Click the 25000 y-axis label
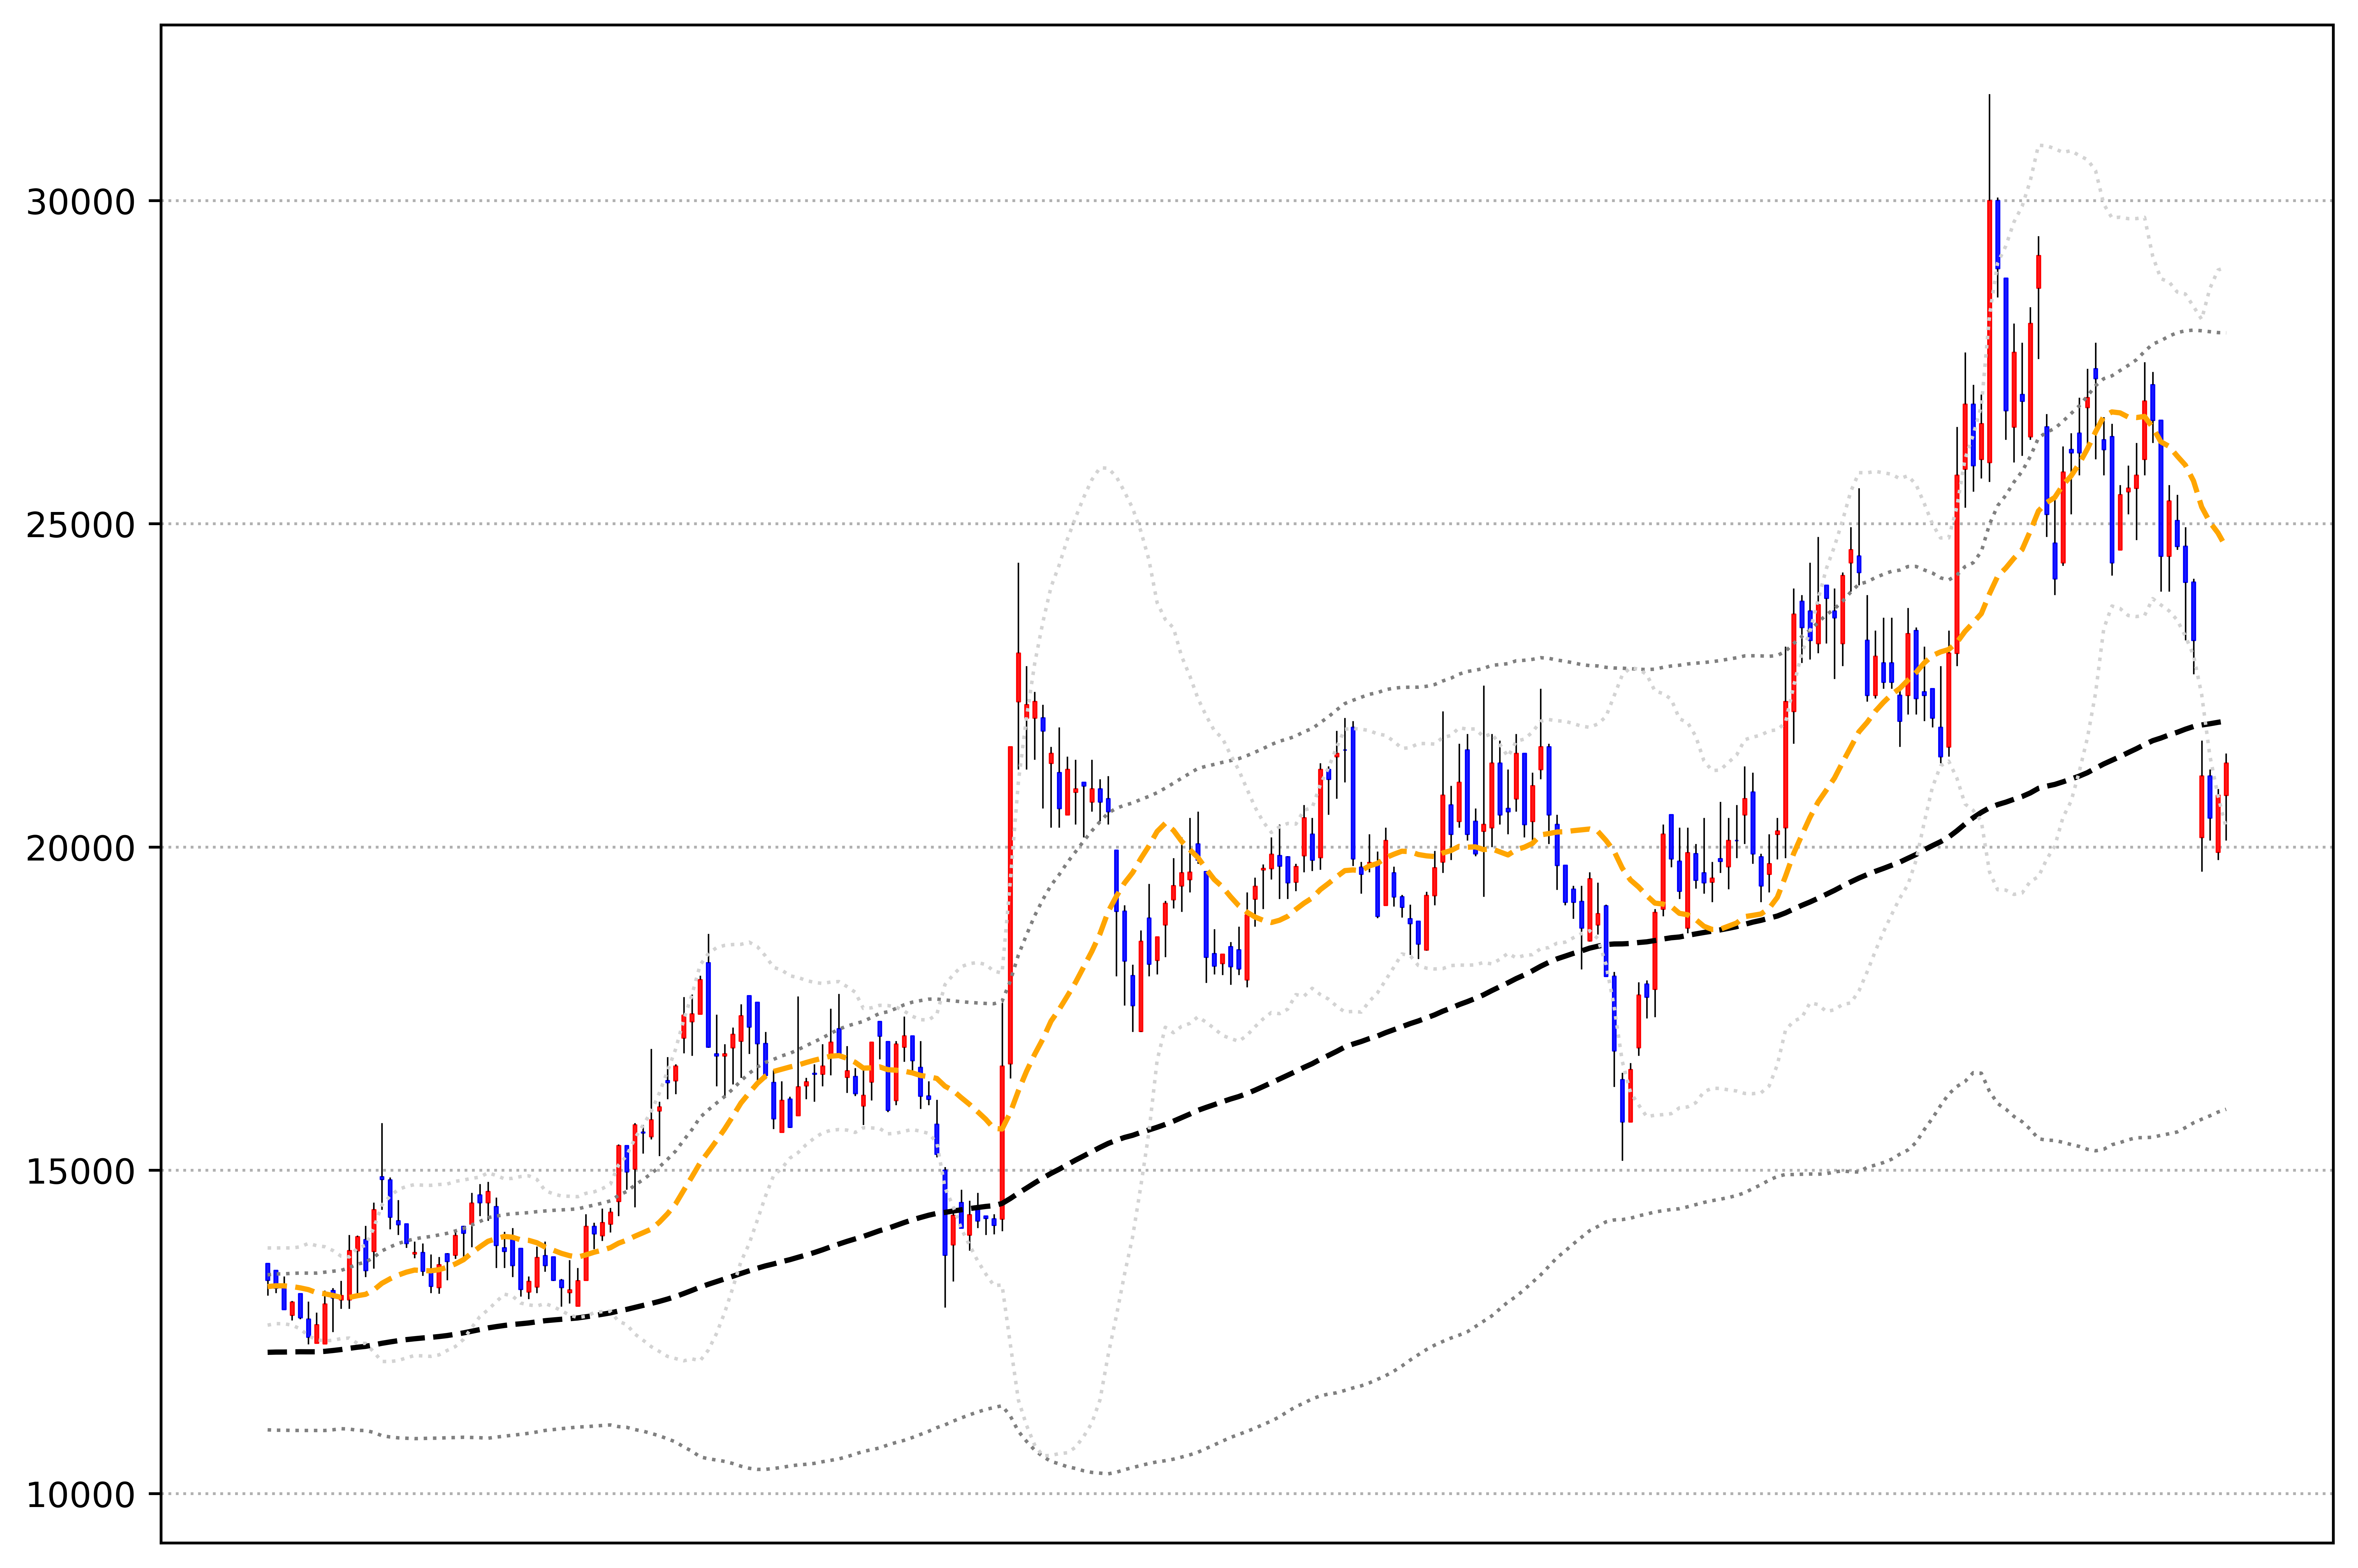 [x=80, y=525]
